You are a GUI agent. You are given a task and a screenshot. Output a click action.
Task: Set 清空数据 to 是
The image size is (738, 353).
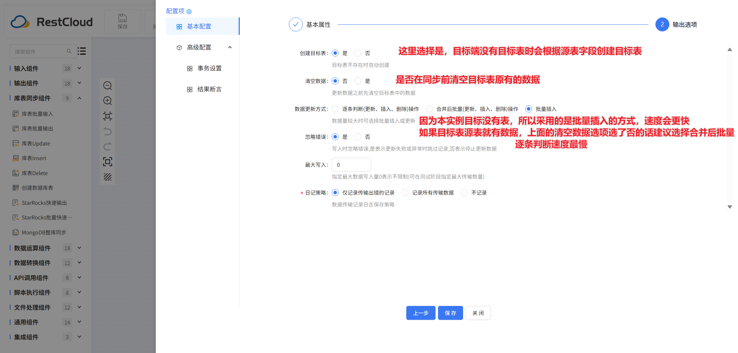pos(358,81)
